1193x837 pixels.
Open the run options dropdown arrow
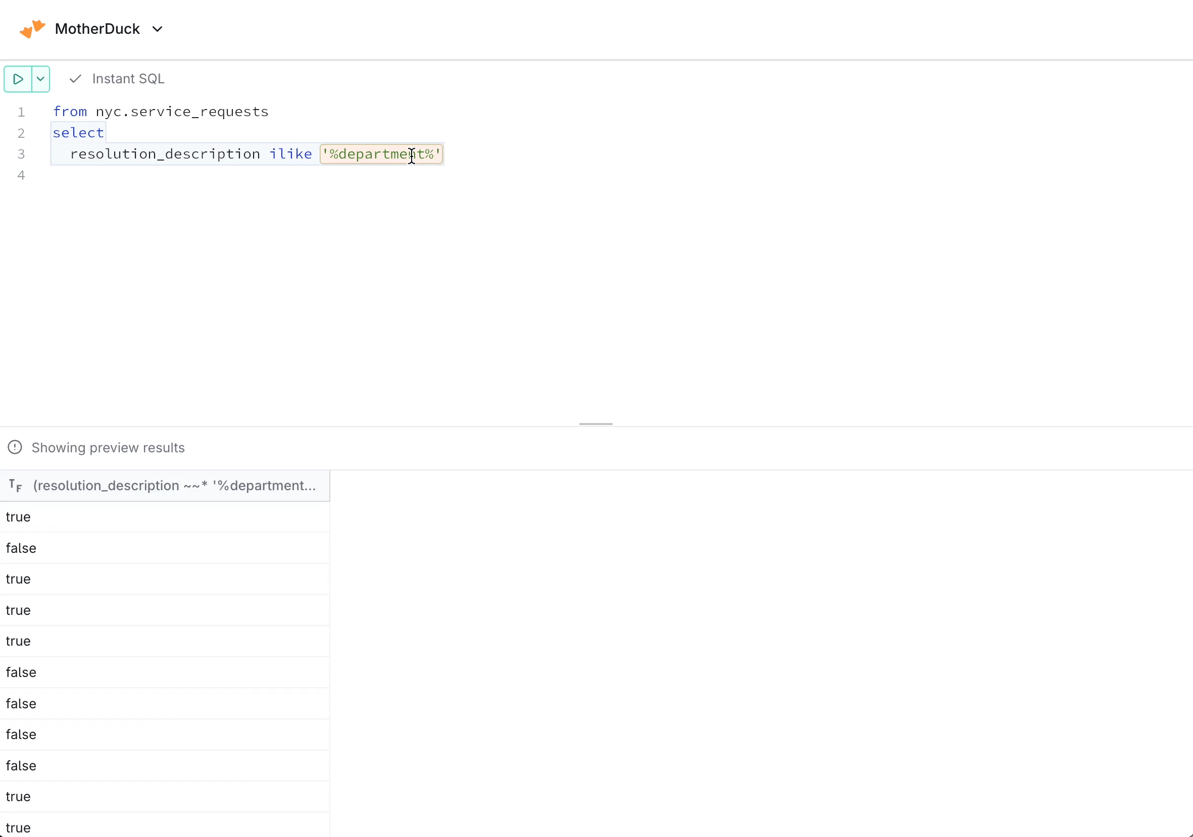click(x=40, y=79)
